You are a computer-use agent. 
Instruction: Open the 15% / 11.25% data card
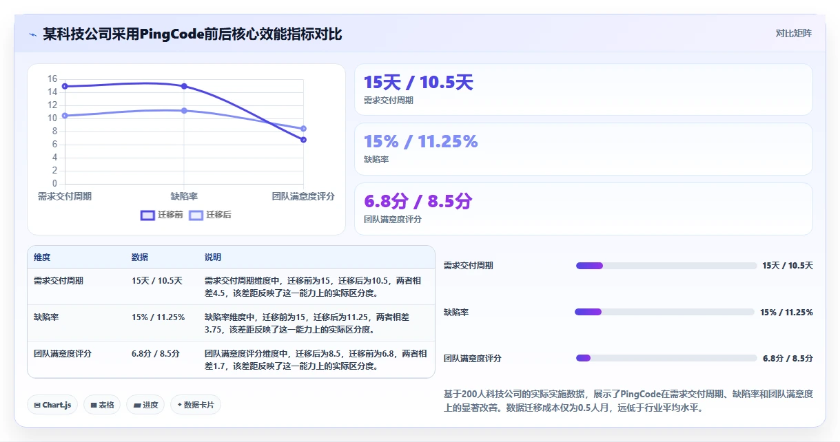(583, 149)
